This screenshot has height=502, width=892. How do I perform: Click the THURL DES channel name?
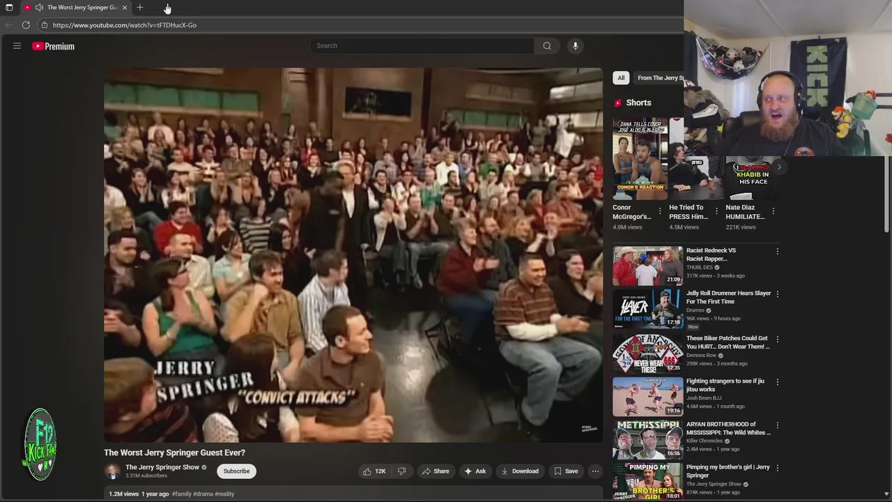click(700, 268)
